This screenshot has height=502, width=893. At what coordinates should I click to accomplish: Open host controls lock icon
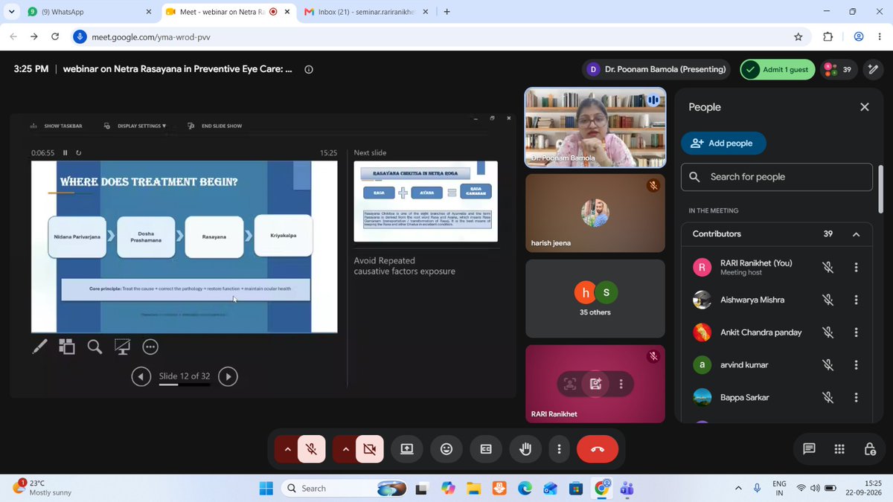[x=870, y=449]
